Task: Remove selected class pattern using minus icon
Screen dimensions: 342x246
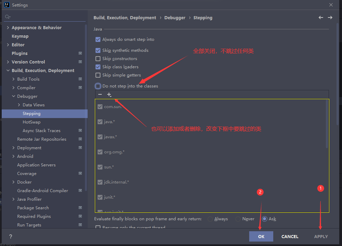Action: pos(100,94)
